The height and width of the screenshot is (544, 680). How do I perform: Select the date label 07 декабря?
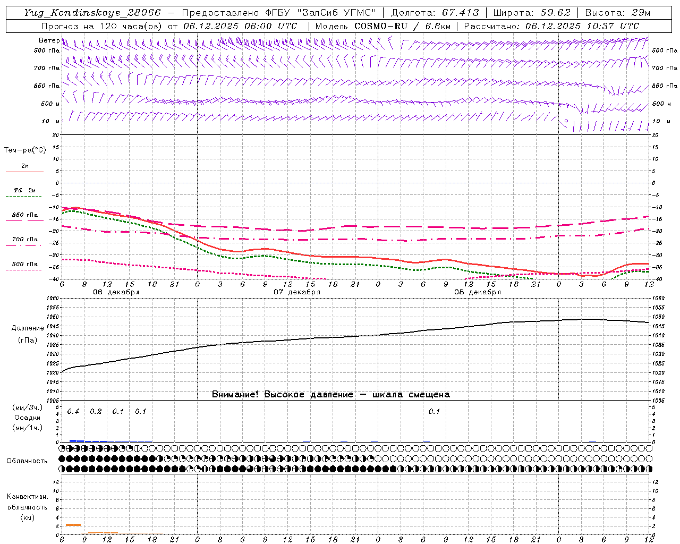[297, 292]
